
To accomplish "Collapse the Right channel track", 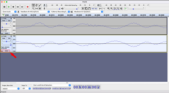I will pos(2,51).
